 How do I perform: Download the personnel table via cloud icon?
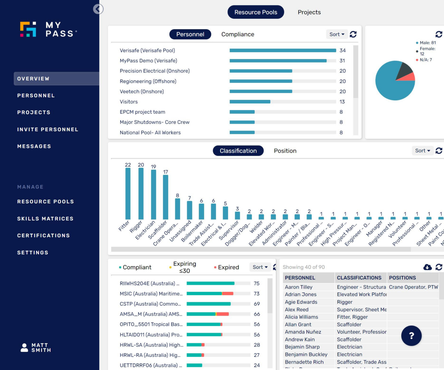click(x=427, y=267)
